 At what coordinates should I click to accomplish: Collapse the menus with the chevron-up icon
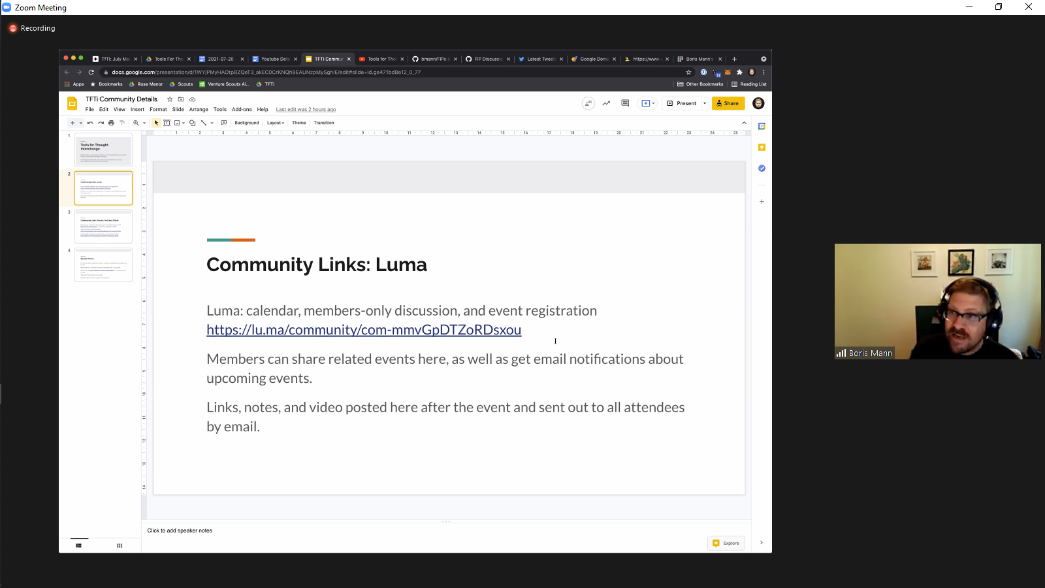744,123
